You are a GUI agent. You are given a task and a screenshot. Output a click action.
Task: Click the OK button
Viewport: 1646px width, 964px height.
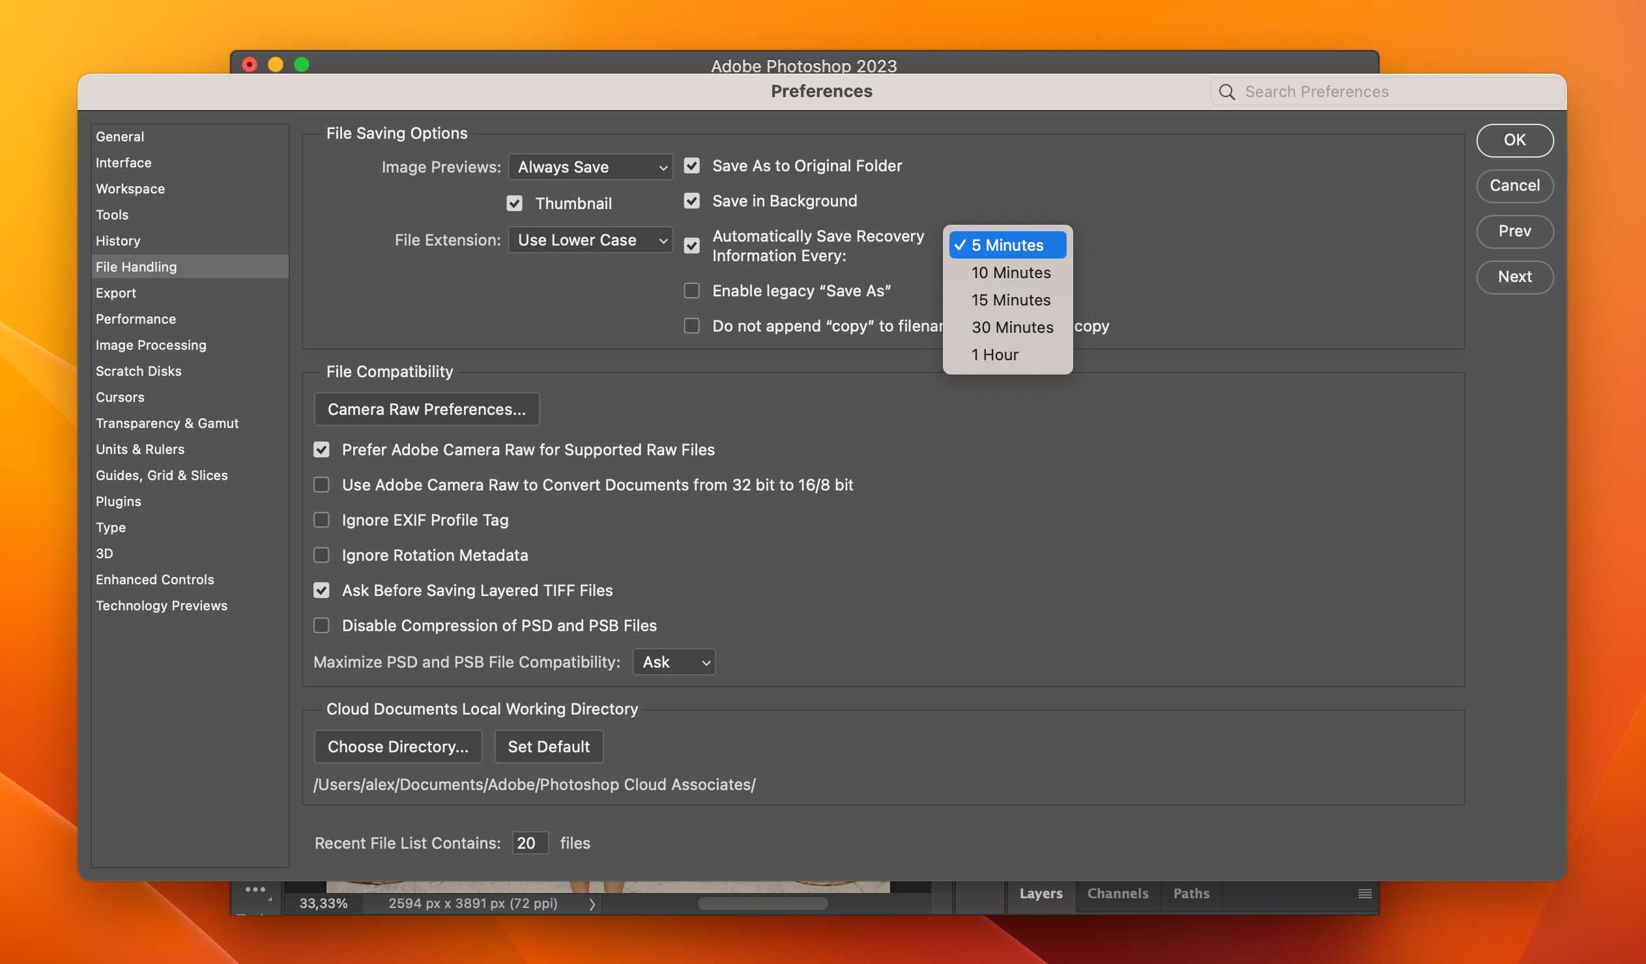pyautogui.click(x=1514, y=141)
